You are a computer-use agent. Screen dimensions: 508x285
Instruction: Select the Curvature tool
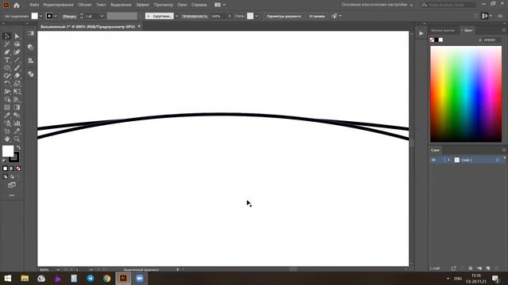click(x=17, y=52)
